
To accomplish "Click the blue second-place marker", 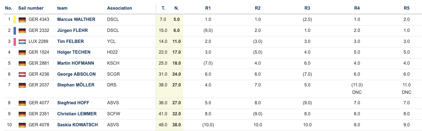I will tap(15, 31).
